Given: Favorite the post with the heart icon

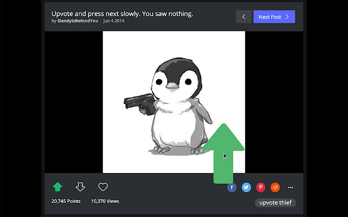Looking at the screenshot, I should (x=103, y=187).
